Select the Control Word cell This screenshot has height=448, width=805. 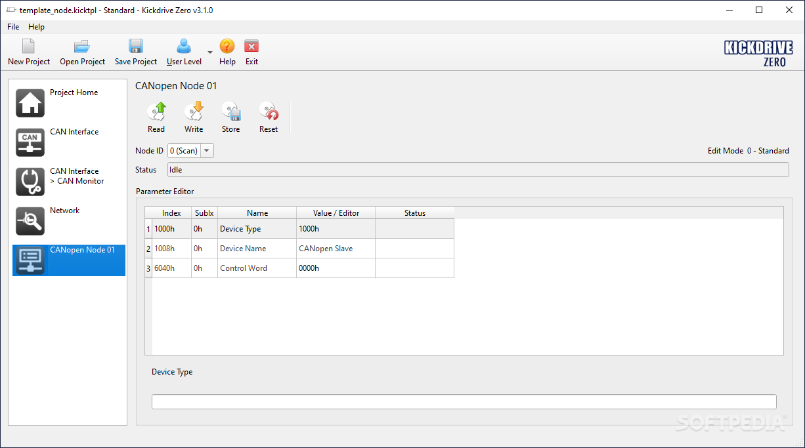(x=257, y=268)
